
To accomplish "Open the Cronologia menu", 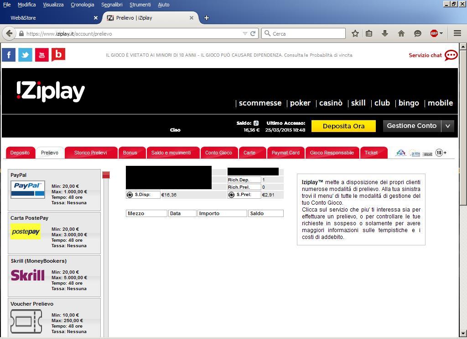I will point(83,5).
